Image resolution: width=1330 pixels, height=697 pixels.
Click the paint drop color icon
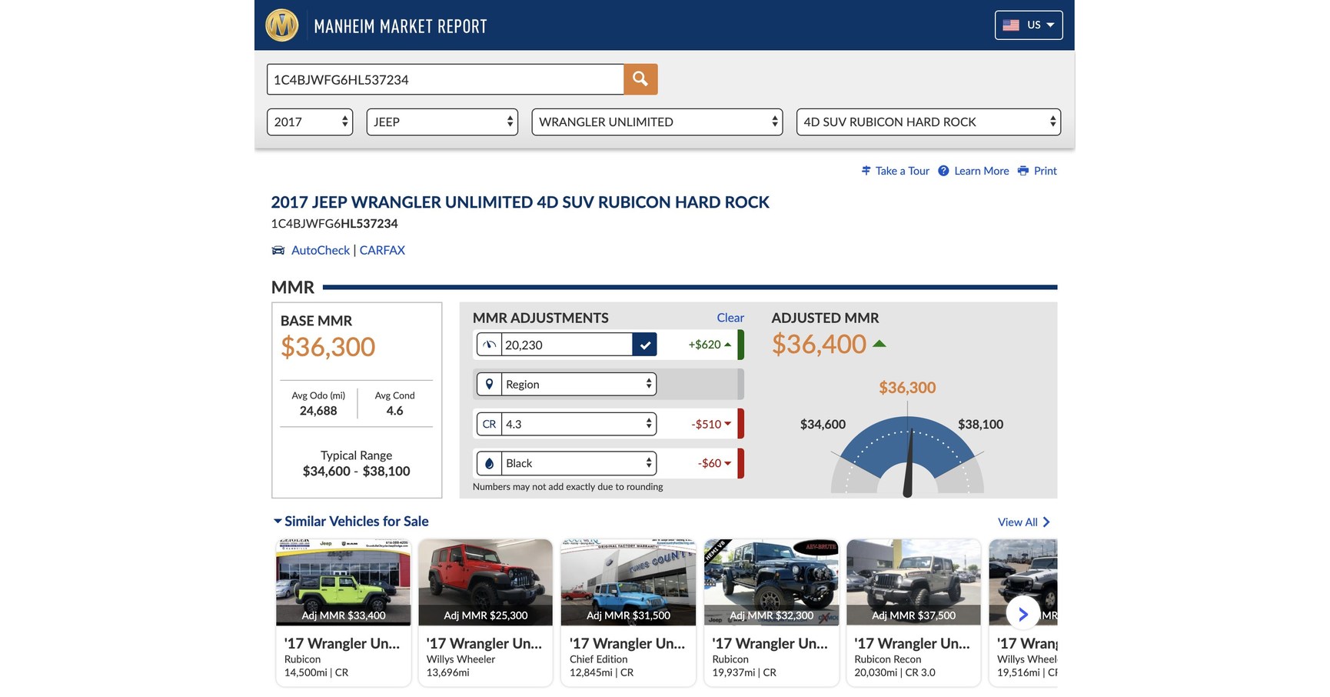point(489,463)
